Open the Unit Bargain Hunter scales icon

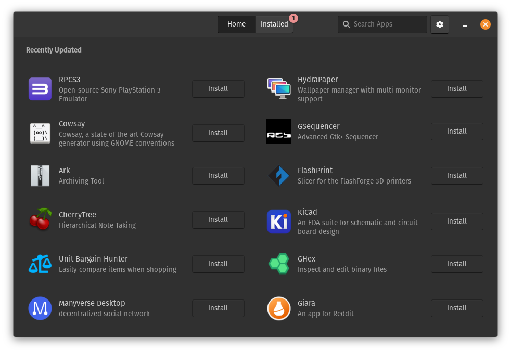click(x=40, y=264)
